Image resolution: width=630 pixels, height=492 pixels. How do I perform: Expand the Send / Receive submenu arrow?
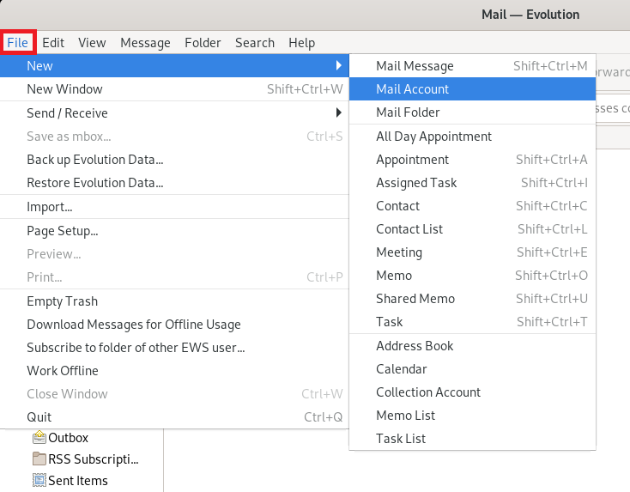point(338,112)
